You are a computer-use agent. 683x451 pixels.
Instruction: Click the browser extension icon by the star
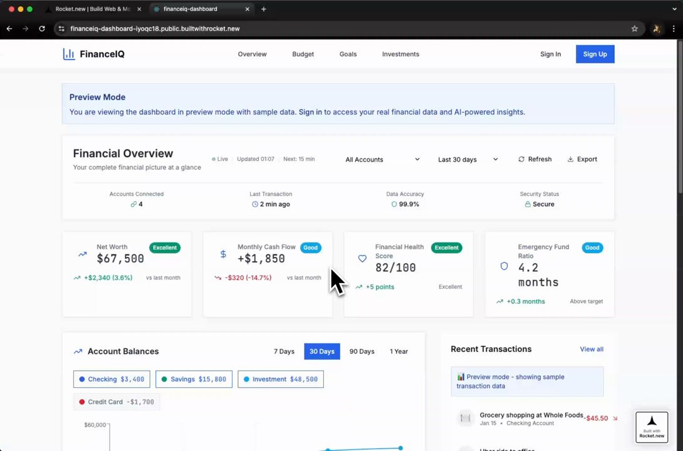[x=657, y=29]
